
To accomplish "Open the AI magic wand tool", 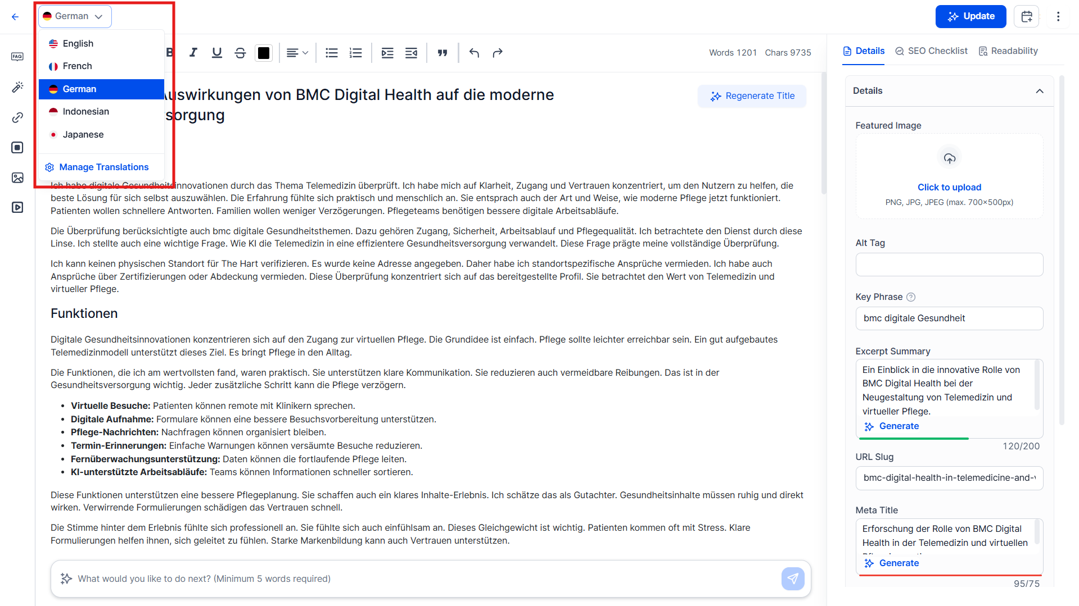I will coord(17,87).
